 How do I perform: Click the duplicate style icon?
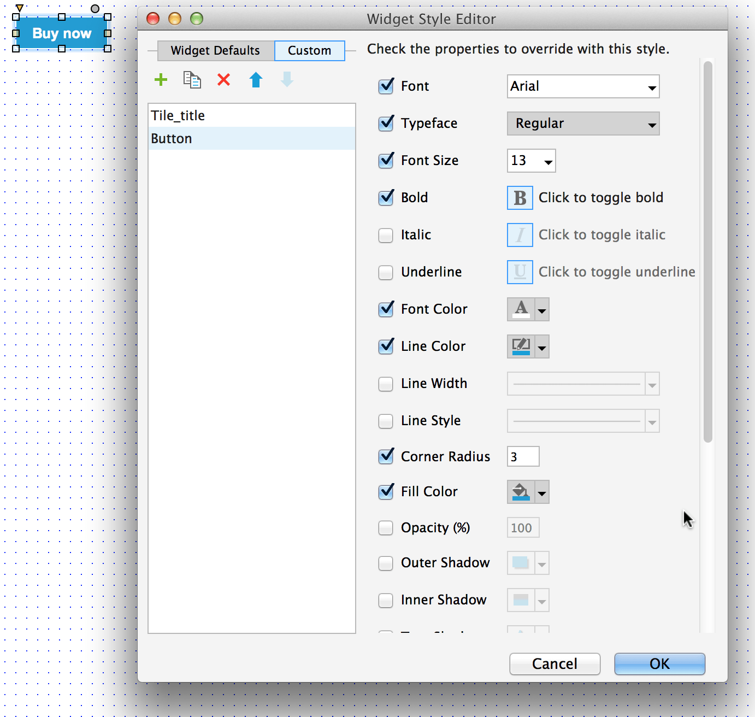pos(192,80)
